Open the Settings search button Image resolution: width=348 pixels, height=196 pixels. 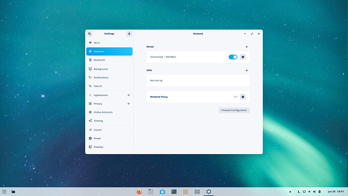pyautogui.click(x=89, y=34)
